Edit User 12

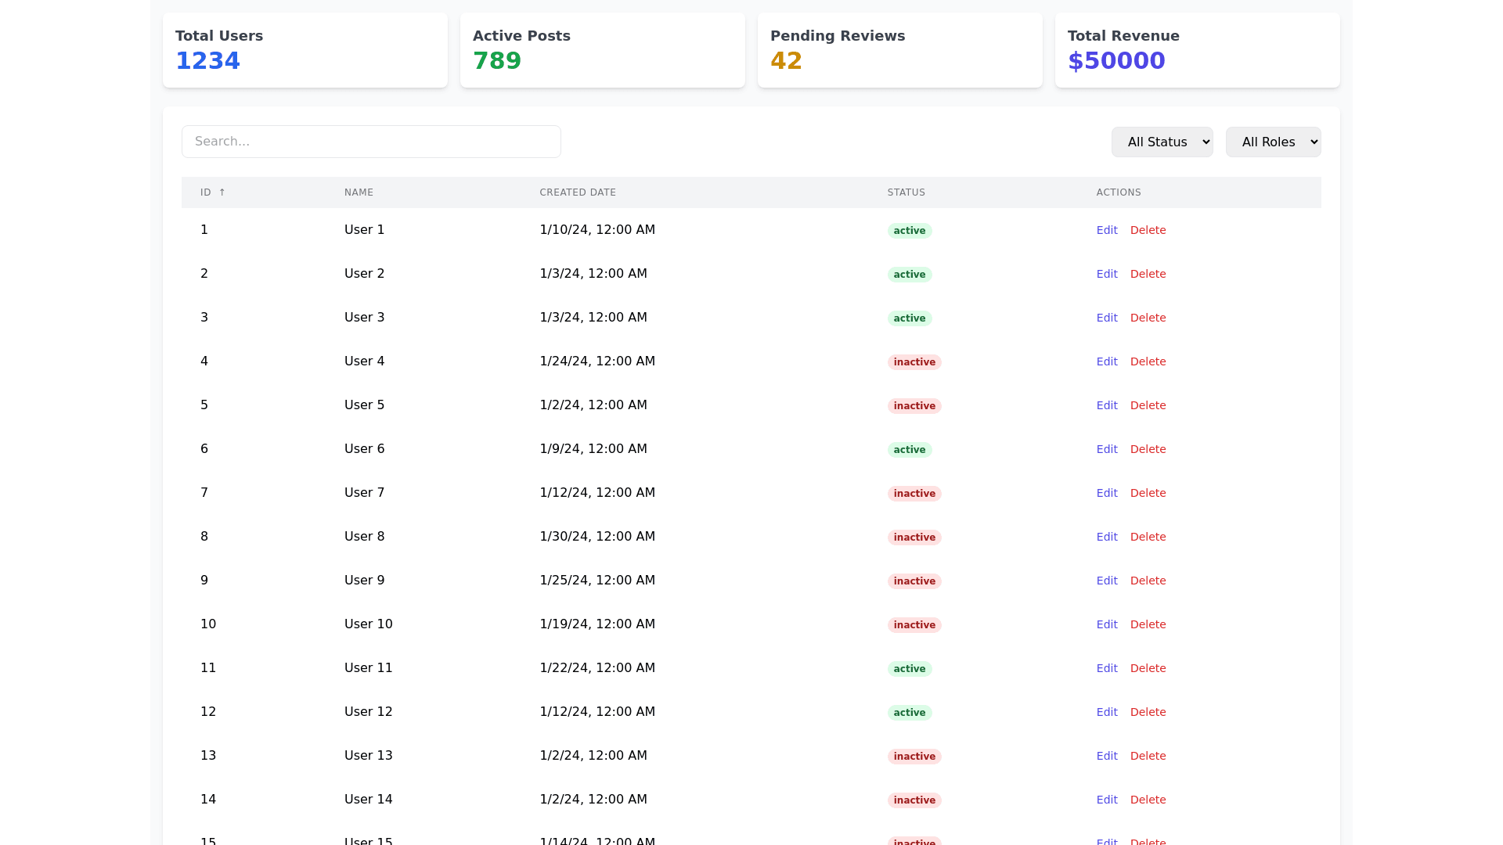click(x=1106, y=712)
